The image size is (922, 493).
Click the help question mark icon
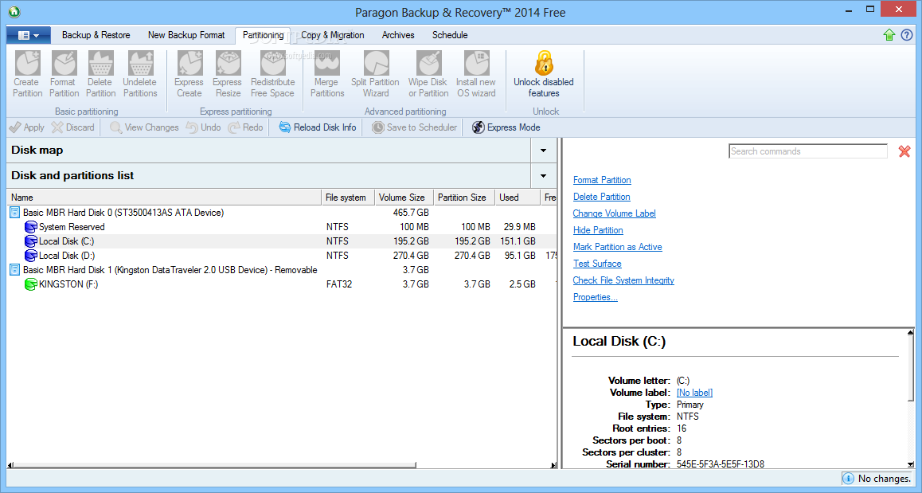pyautogui.click(x=907, y=35)
